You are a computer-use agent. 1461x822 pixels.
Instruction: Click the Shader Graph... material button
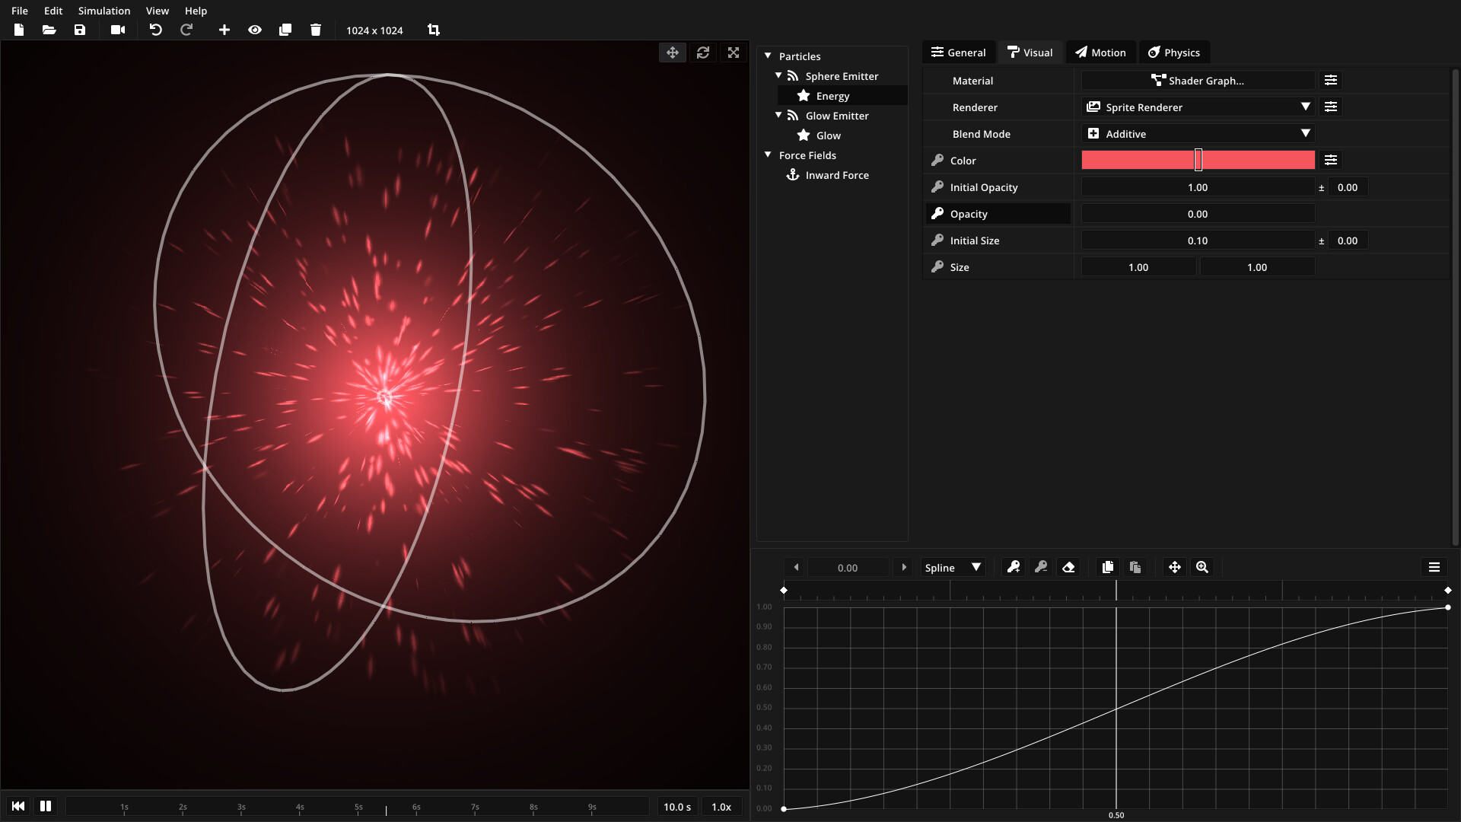[1198, 81]
